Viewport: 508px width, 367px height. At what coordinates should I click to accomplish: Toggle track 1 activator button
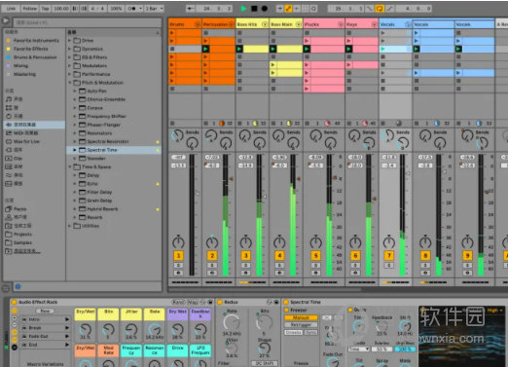pyautogui.click(x=178, y=255)
